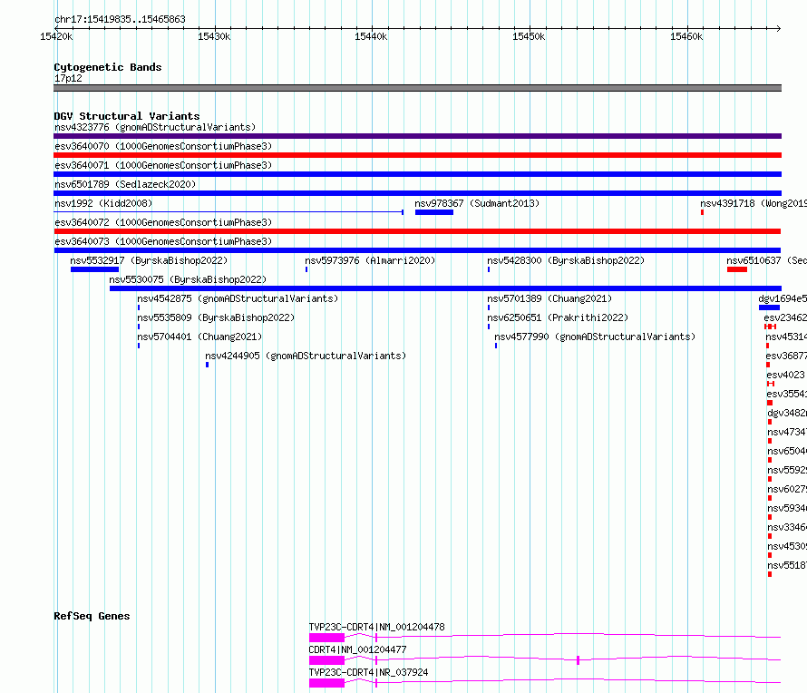Select the blue bar under nsv978367
The height and width of the screenshot is (693, 807).
click(x=434, y=212)
